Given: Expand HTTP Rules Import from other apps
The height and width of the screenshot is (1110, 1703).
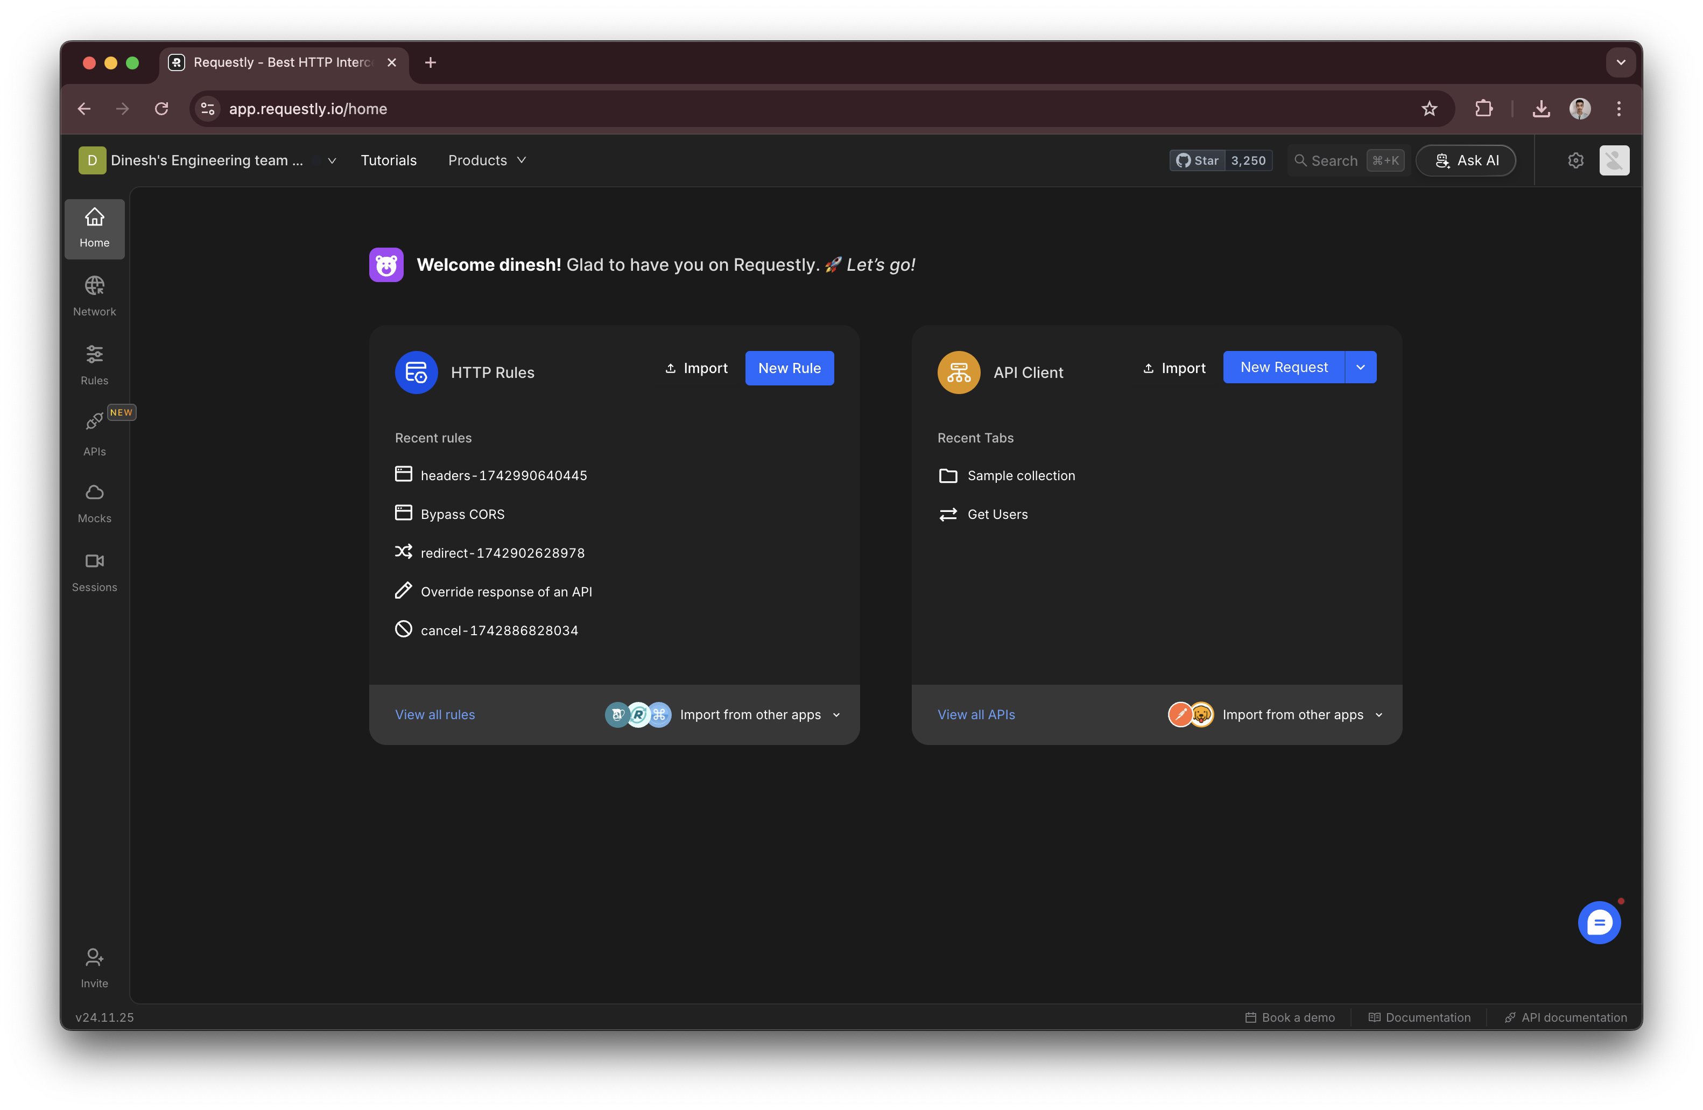Looking at the screenshot, I should pos(759,714).
